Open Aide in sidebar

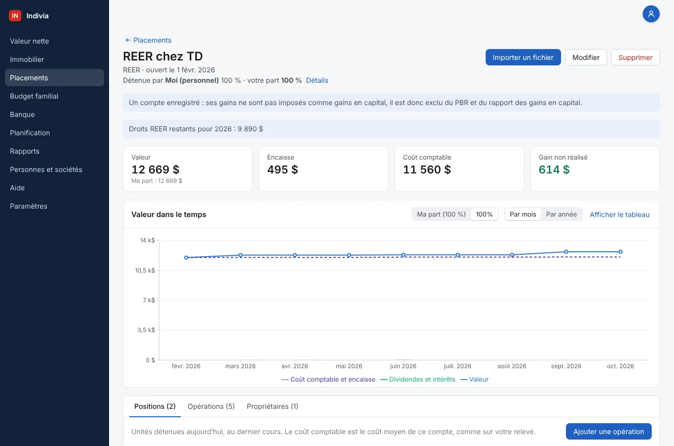pyautogui.click(x=55, y=188)
